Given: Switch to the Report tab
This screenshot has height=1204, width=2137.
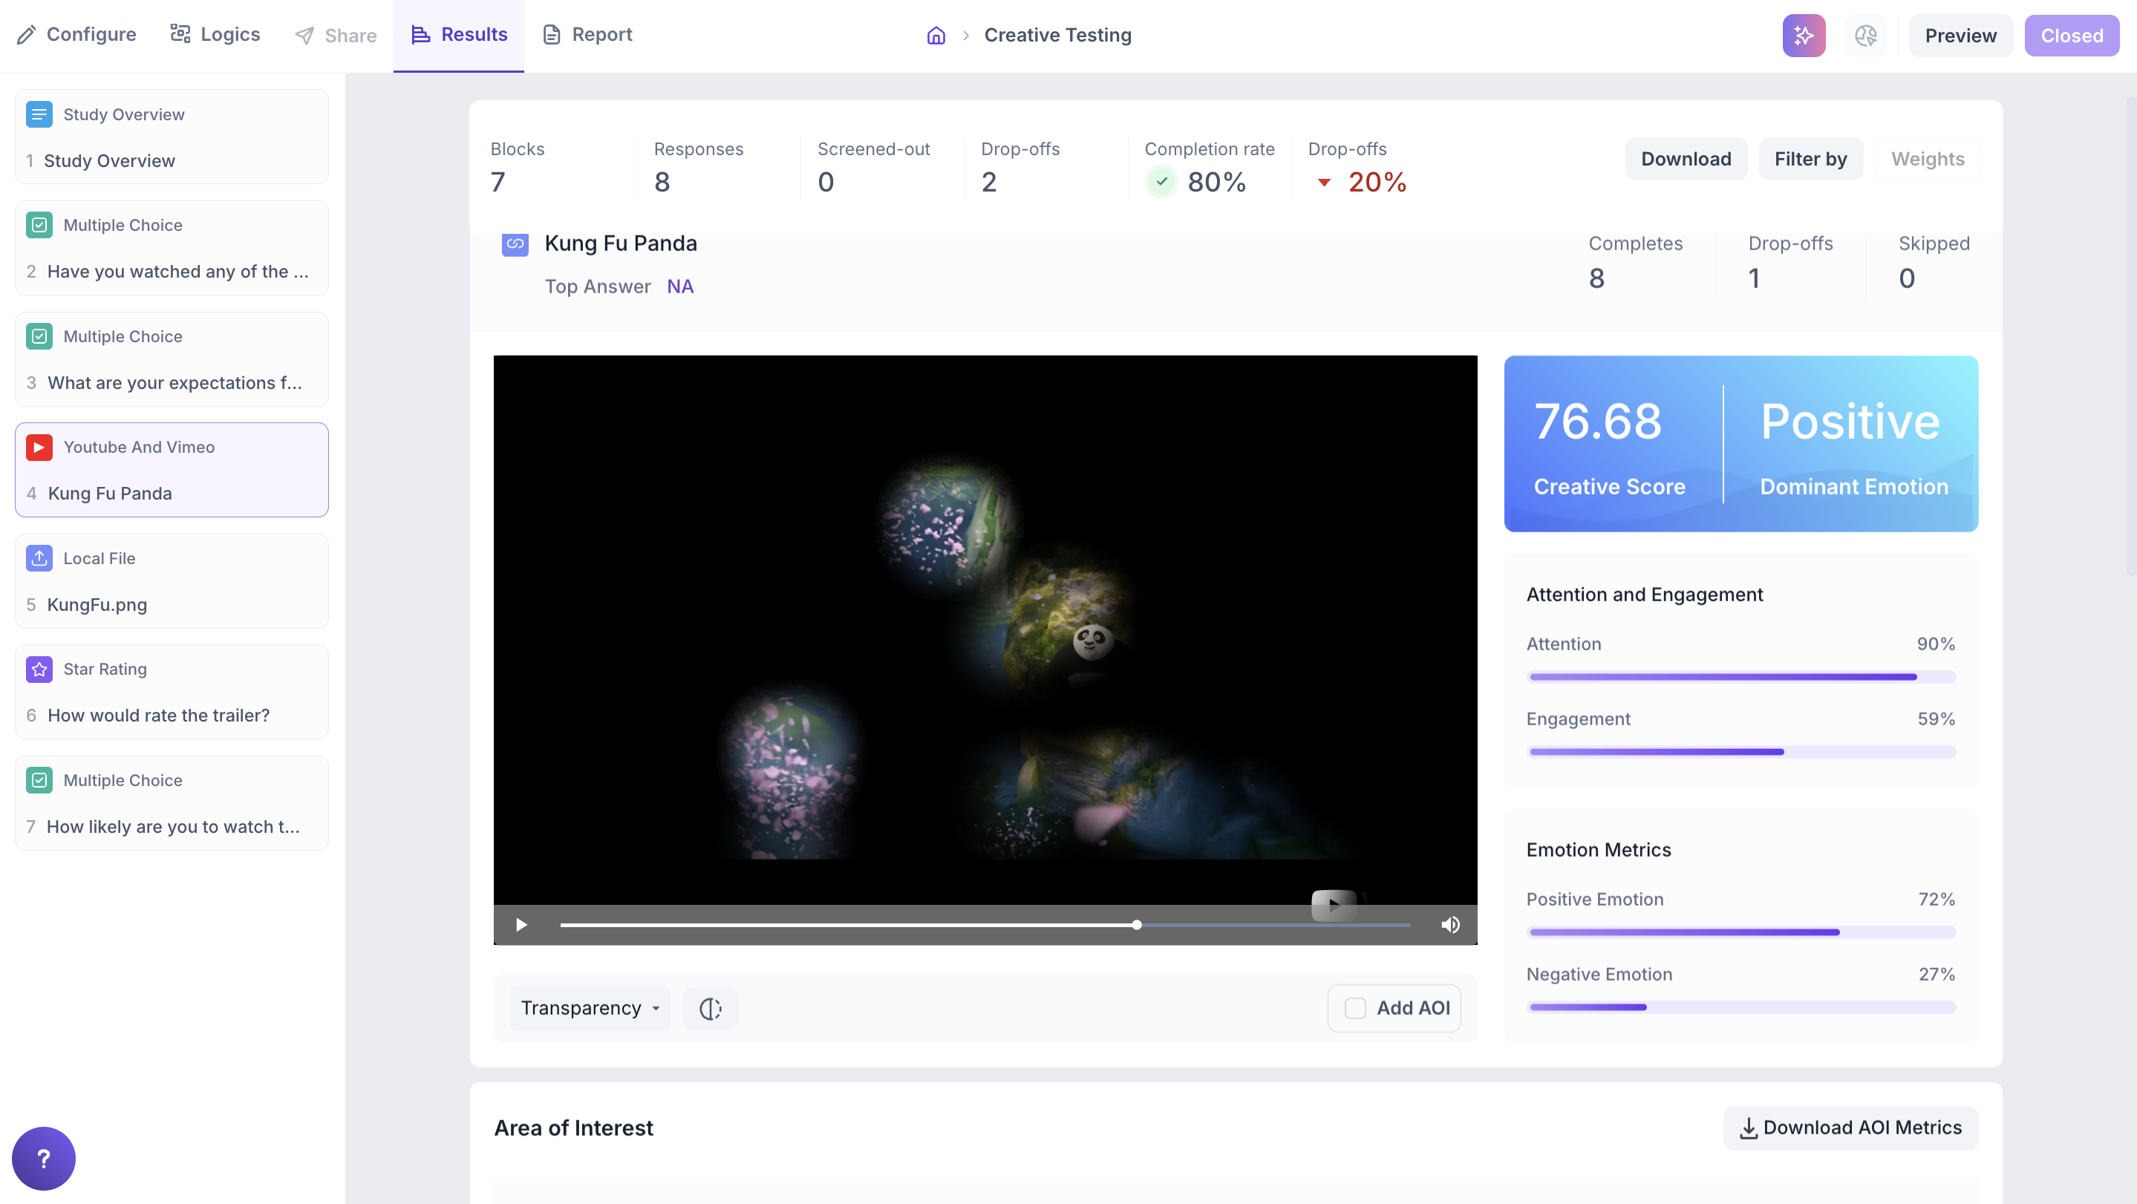Looking at the screenshot, I should pyautogui.click(x=587, y=35).
